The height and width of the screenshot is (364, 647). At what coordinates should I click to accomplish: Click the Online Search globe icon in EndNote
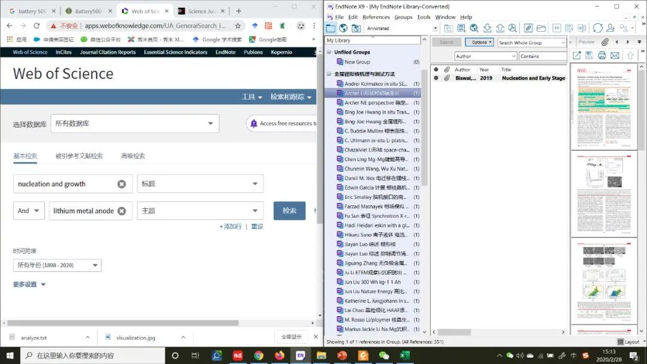(343, 28)
